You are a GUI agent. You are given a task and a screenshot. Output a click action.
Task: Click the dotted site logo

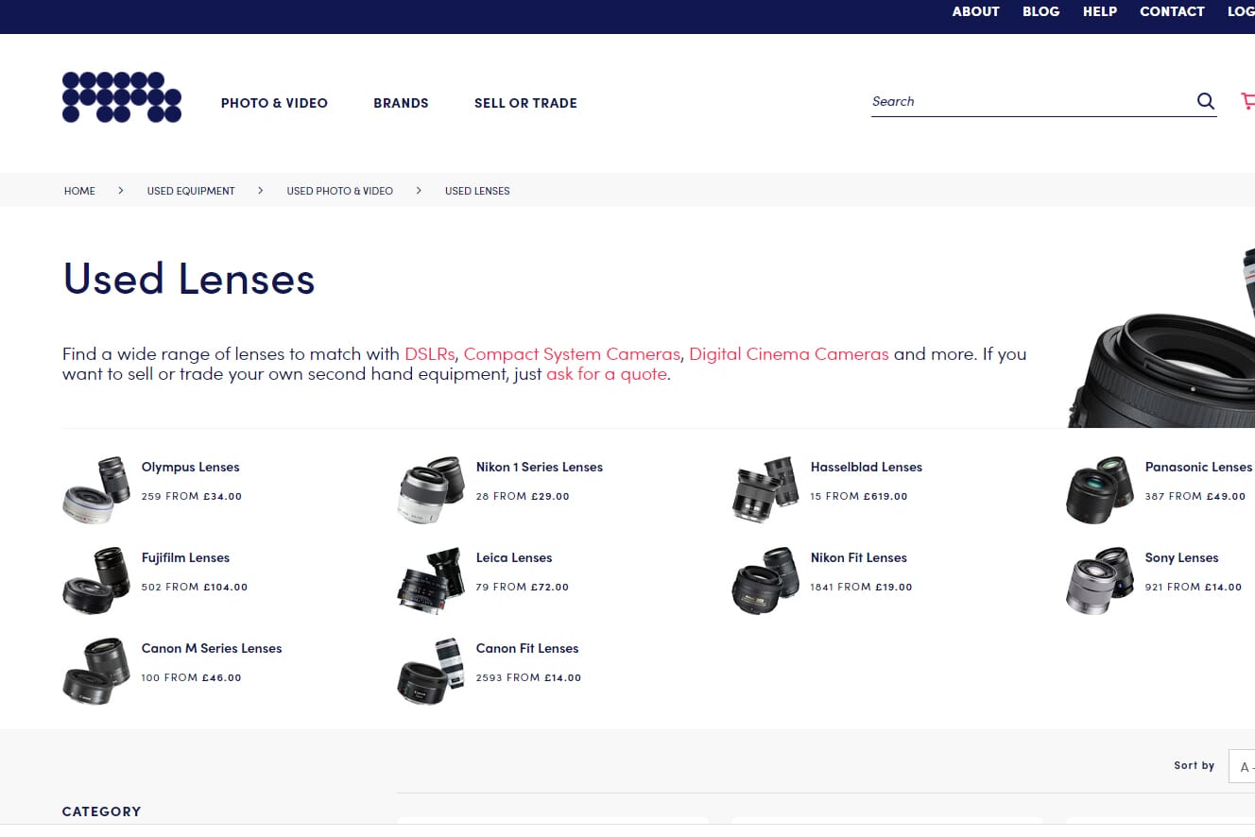[122, 97]
